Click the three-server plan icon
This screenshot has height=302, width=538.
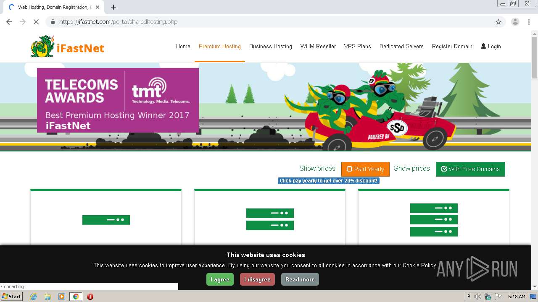point(434,220)
